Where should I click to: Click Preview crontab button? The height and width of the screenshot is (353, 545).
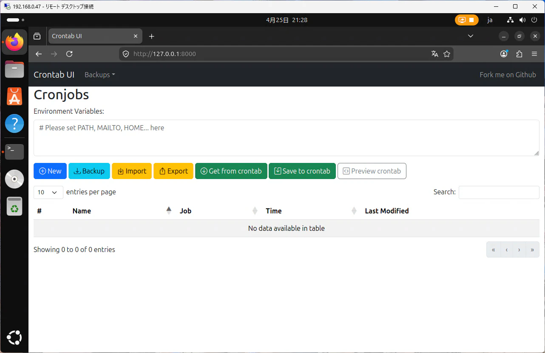(x=372, y=171)
